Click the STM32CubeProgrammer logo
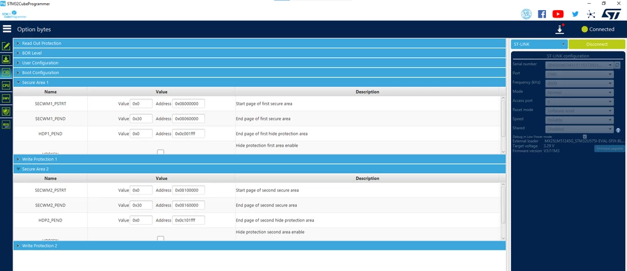 14,15
